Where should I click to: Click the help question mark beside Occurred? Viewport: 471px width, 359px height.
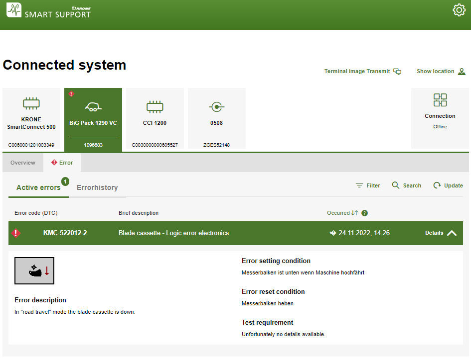pos(365,213)
